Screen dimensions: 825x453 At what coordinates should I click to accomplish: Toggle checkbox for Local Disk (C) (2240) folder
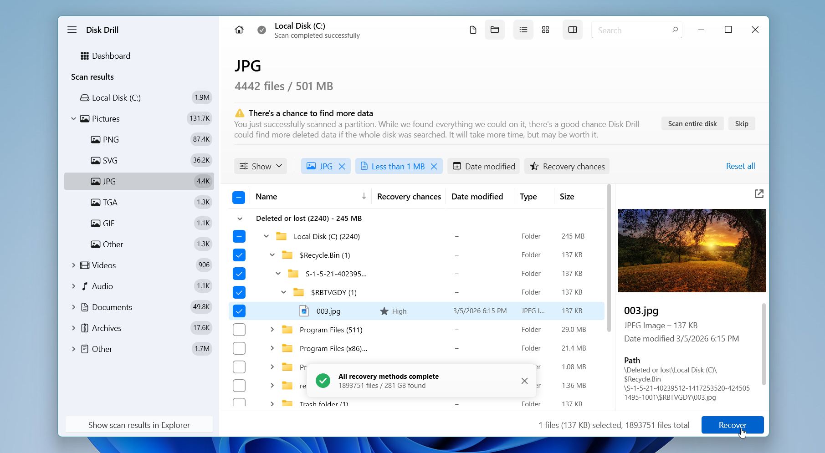(x=239, y=236)
